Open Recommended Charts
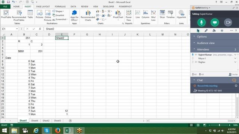The image size is (239, 134). click(x=88, y=16)
